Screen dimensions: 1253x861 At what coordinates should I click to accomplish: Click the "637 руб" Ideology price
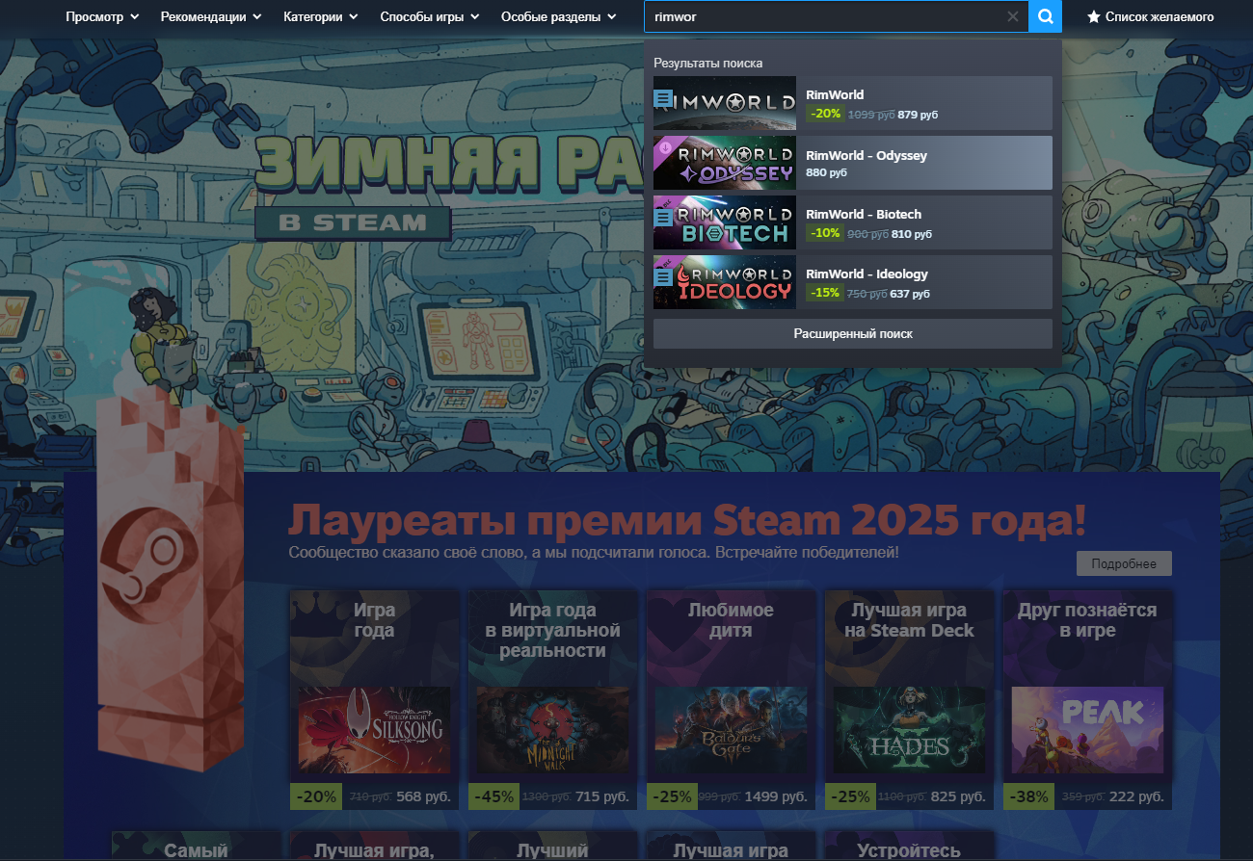910,294
